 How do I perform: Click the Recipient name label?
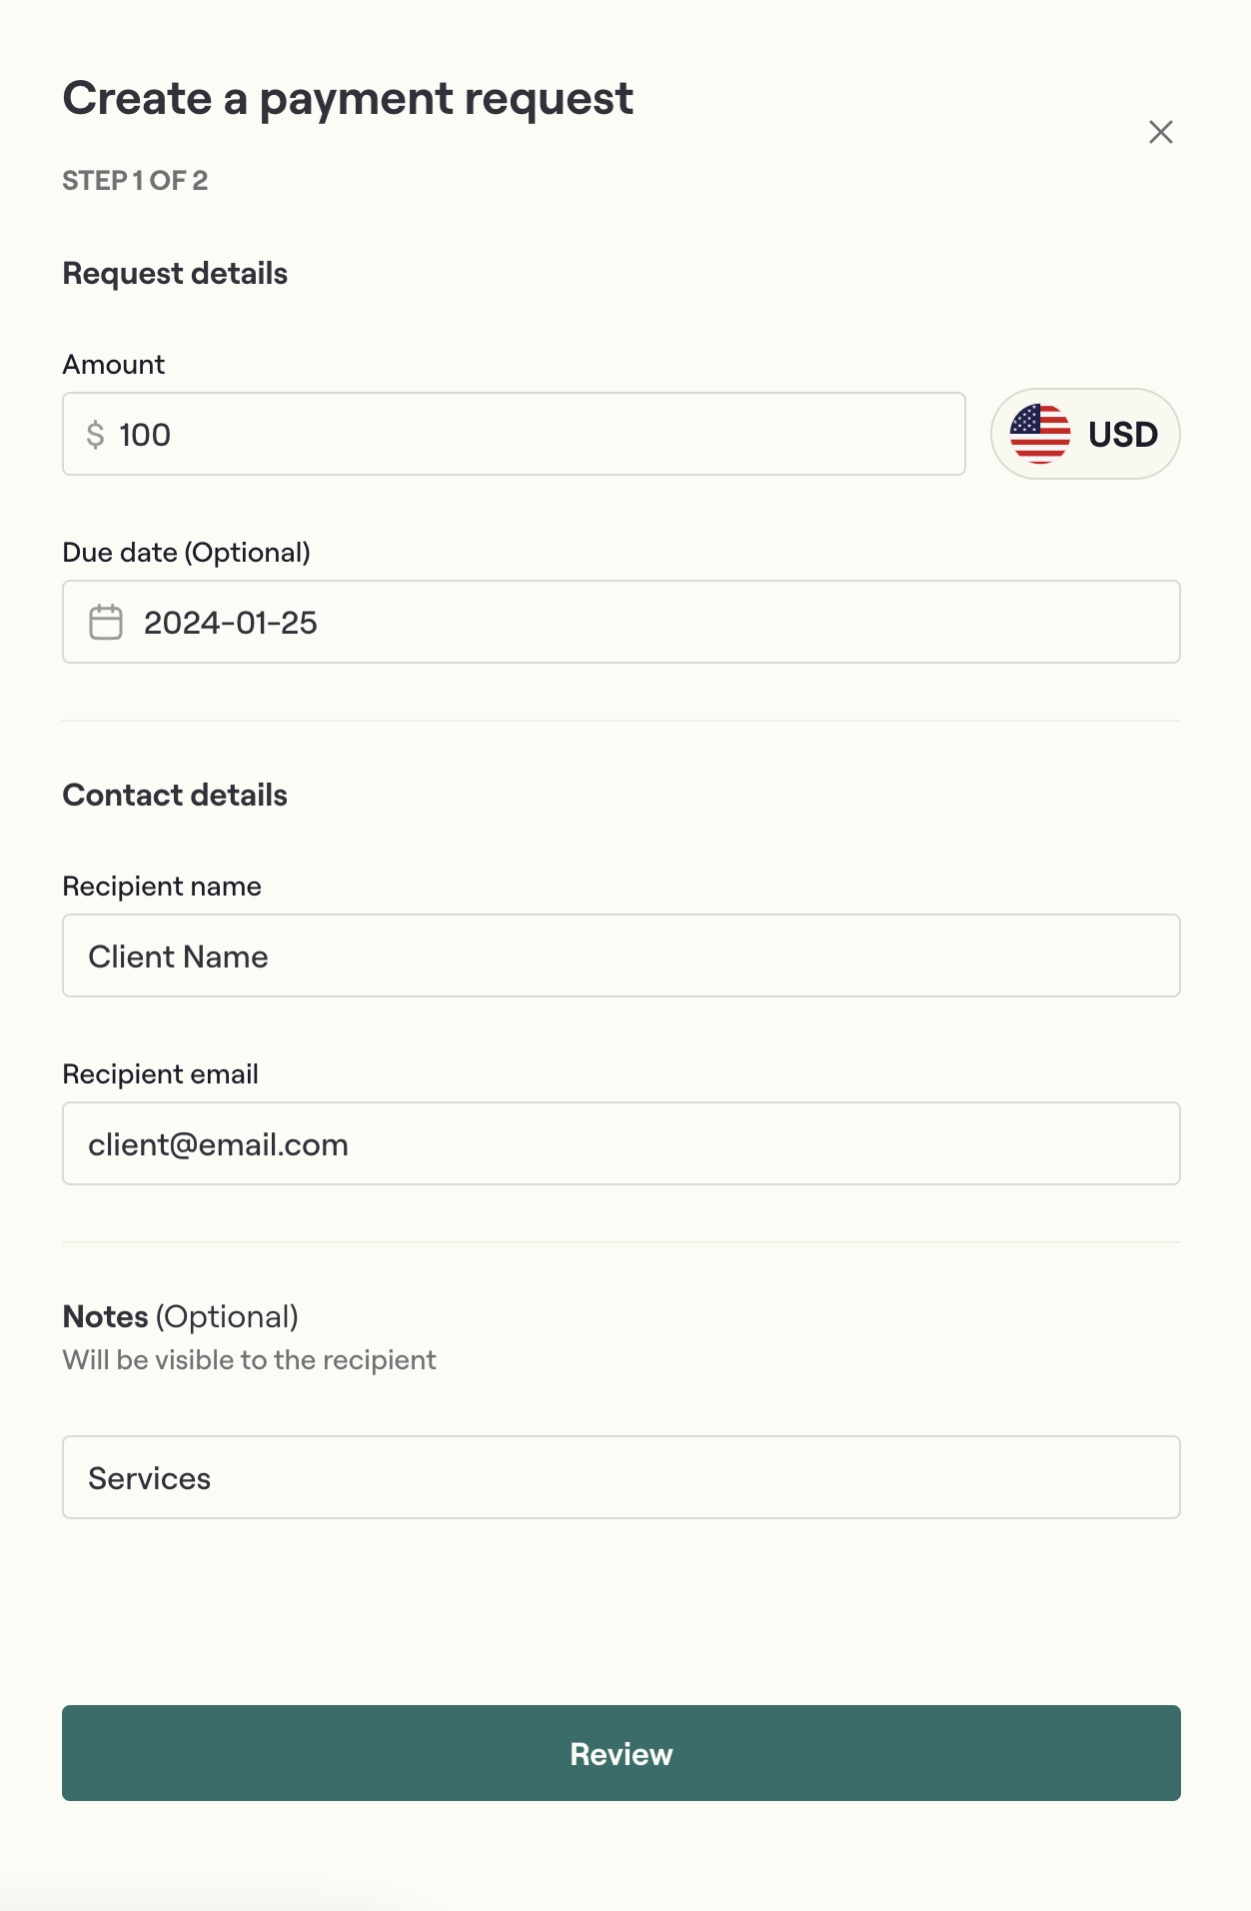click(x=162, y=887)
